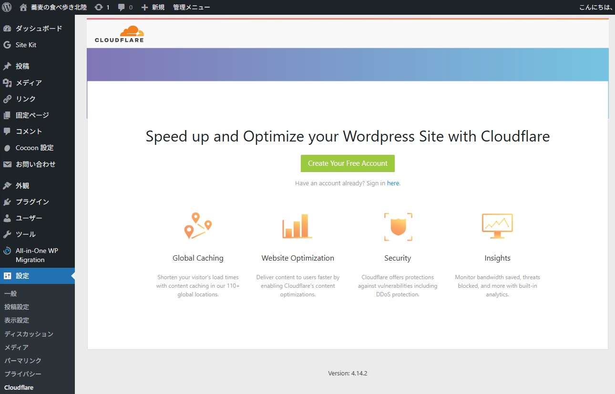This screenshot has height=394, width=615.
Task: Open 投稿設定 submenu item
Action: tap(17, 307)
